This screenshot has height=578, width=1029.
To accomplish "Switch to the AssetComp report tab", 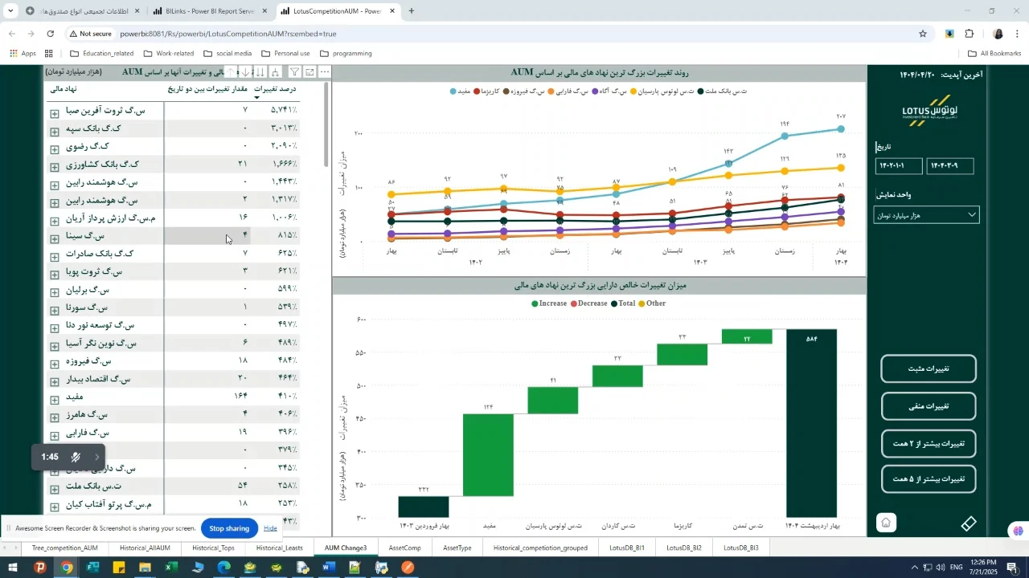I will [x=404, y=548].
